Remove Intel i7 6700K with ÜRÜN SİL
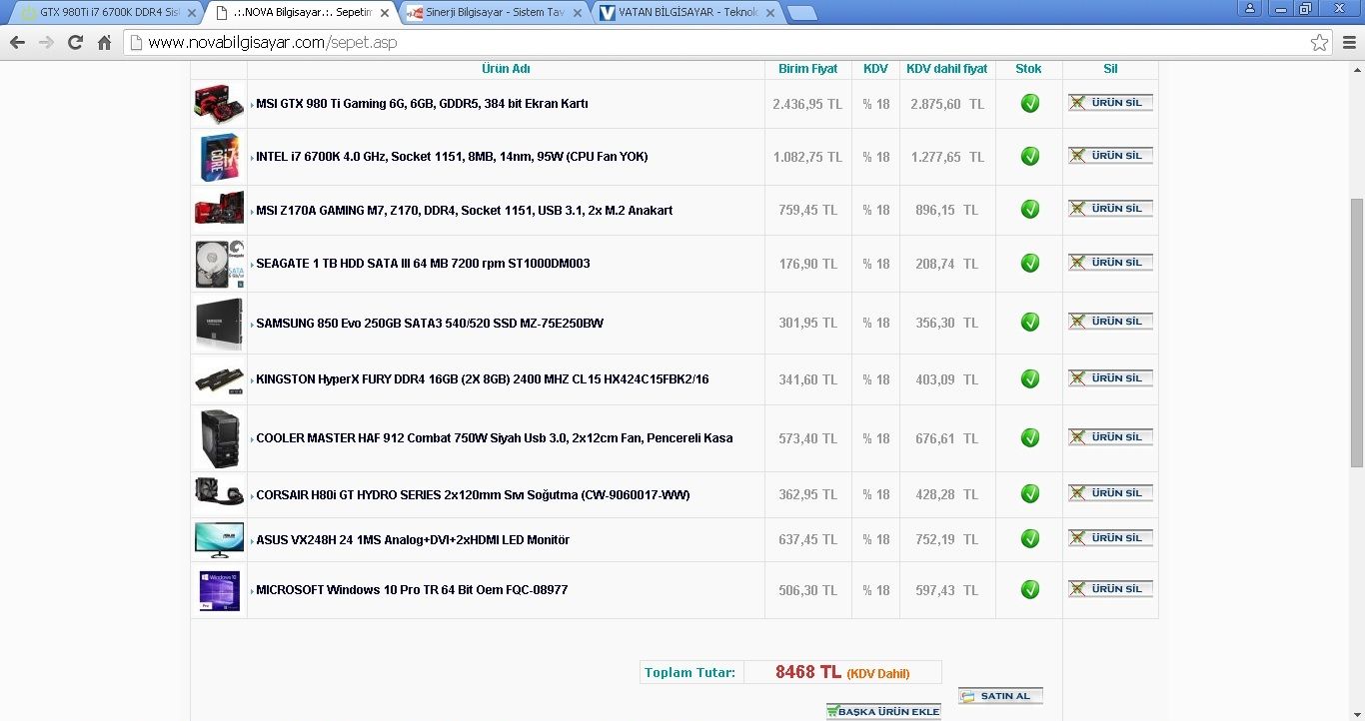Screen dimensions: 1365x721 pos(1110,156)
